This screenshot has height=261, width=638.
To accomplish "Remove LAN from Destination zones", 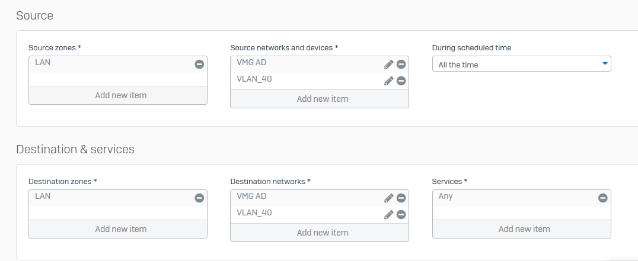I will point(199,198).
